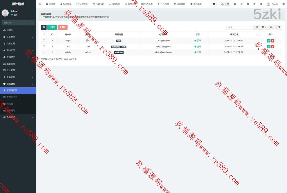Open 会员管理 in the top navigation
This screenshot has width=287, height=193.
point(66,4)
